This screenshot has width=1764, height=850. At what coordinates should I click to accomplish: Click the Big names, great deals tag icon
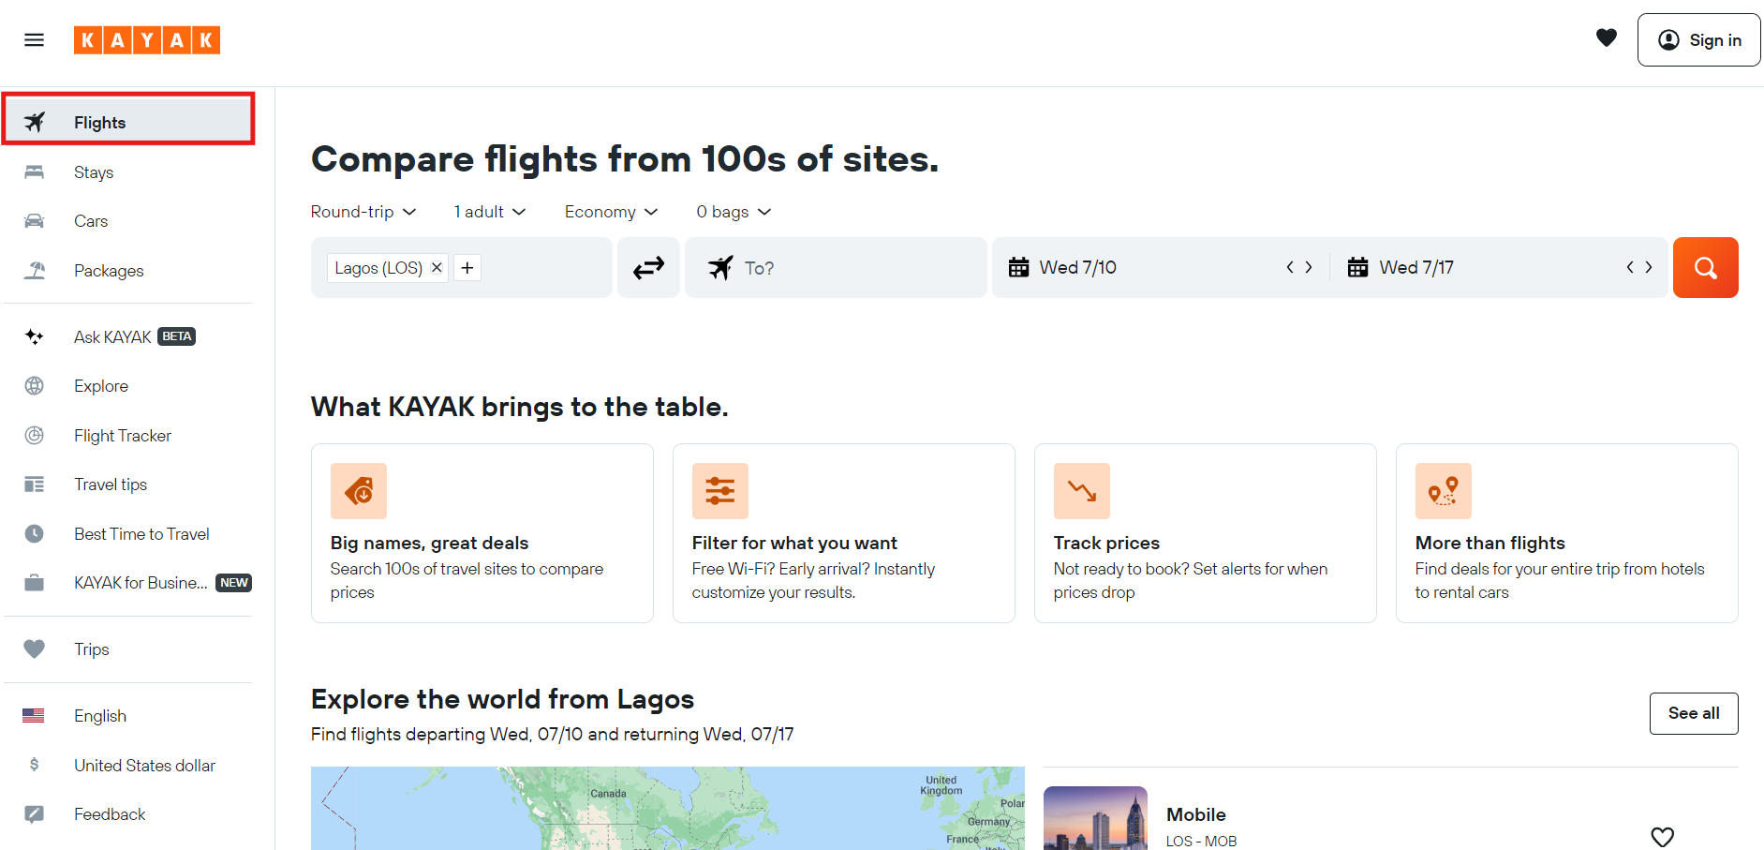359,491
